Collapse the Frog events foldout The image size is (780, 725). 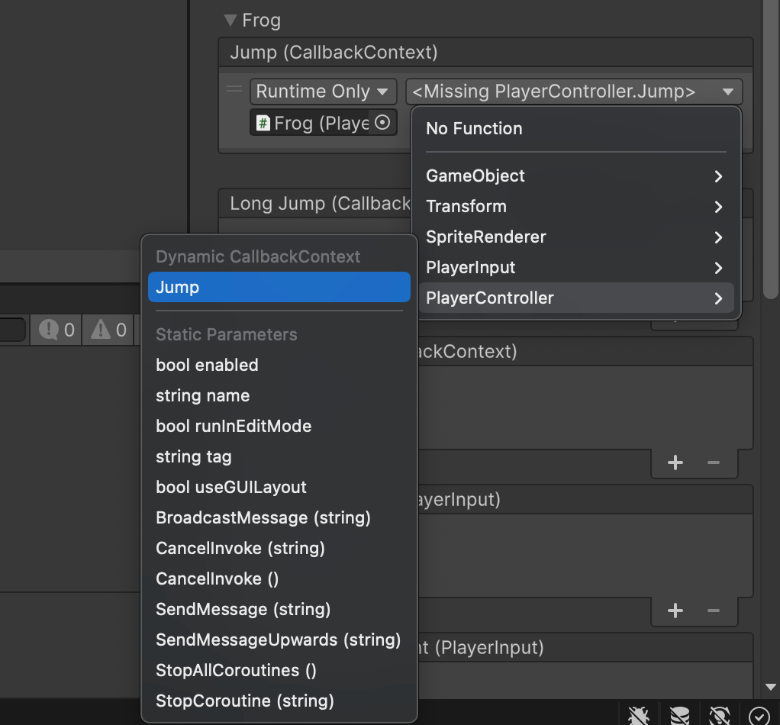230,21
